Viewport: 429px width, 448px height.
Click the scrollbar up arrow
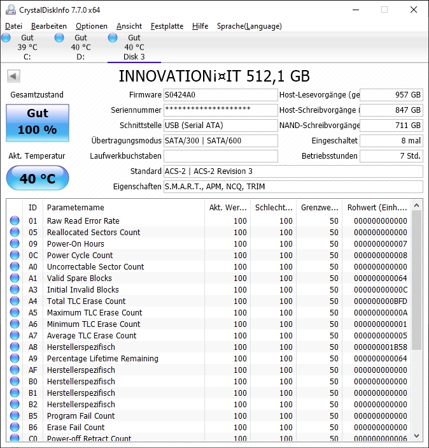(x=416, y=205)
